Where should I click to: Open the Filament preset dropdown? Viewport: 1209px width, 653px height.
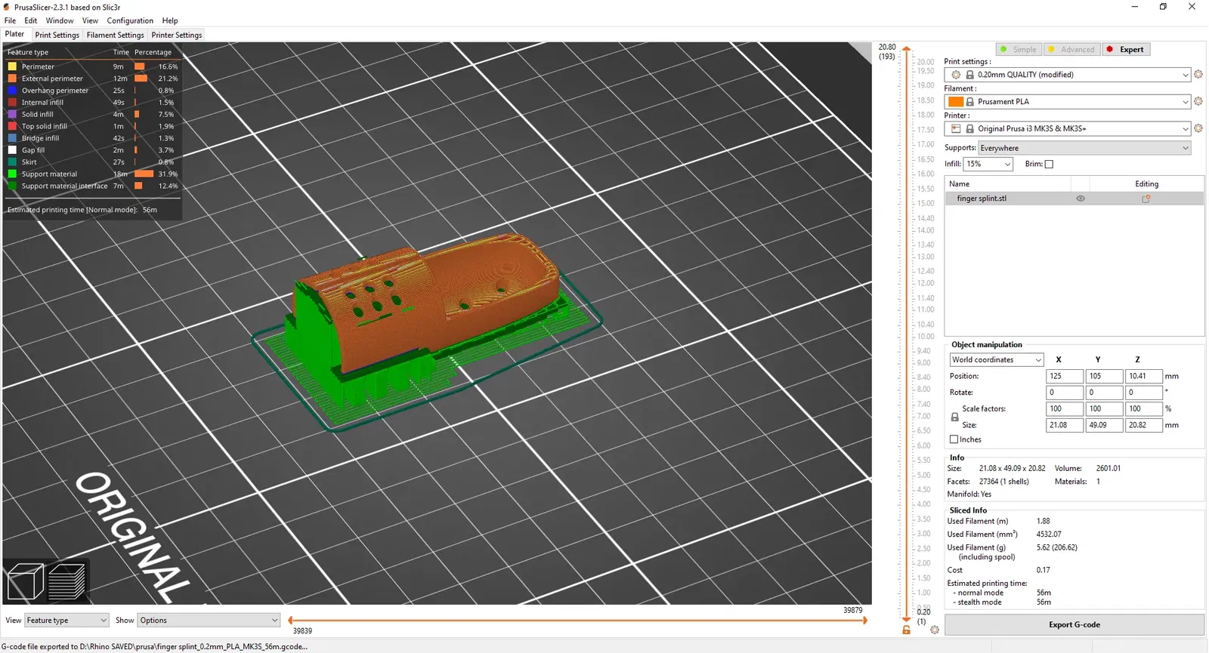point(1068,102)
